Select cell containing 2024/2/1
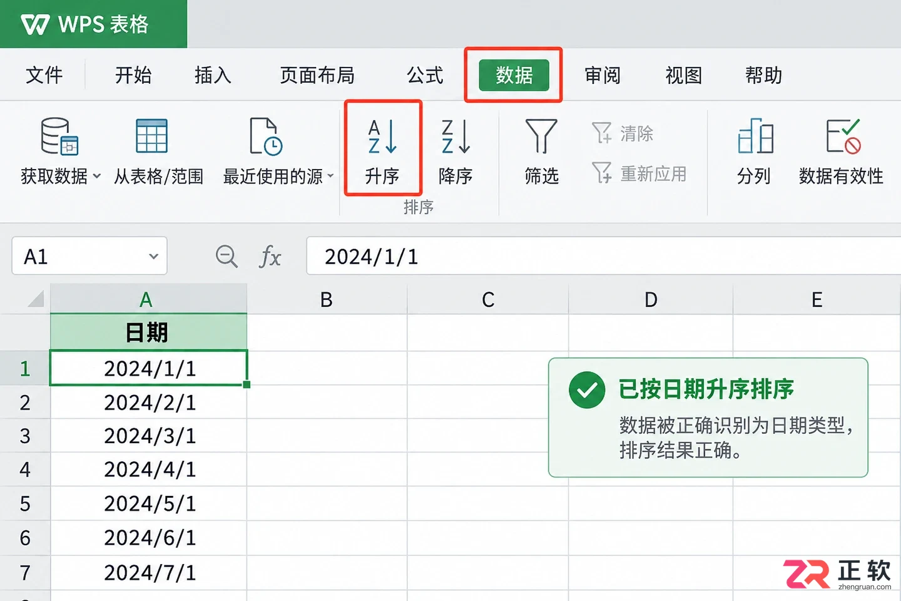 click(149, 402)
